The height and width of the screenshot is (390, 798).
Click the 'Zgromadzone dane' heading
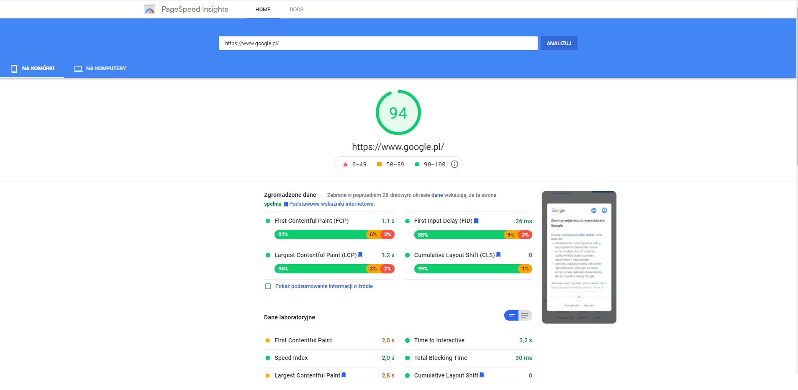coord(290,195)
